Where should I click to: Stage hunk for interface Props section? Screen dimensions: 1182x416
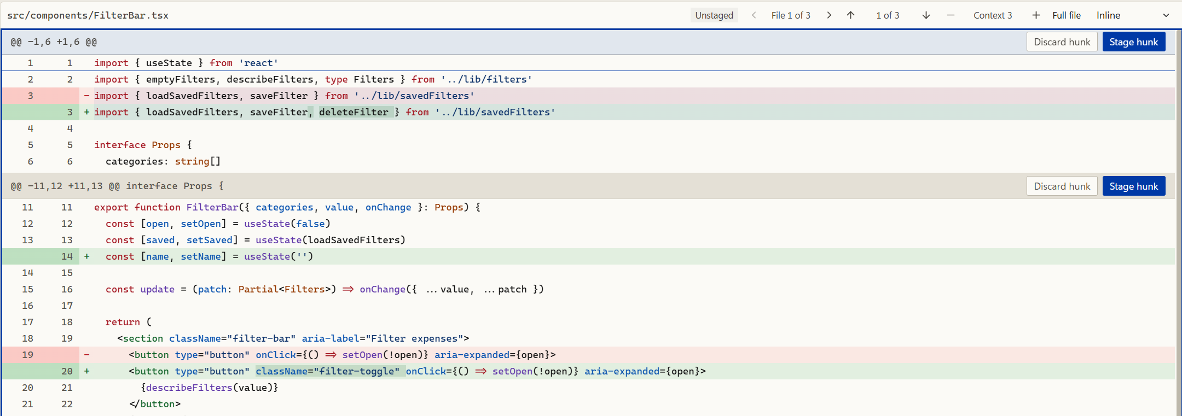pyautogui.click(x=1134, y=186)
